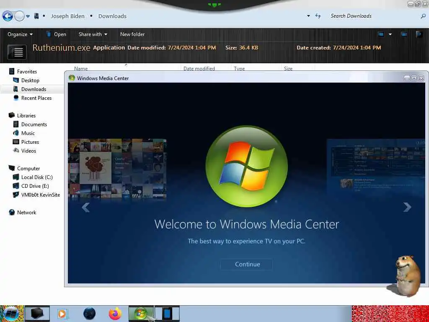Select Network in the navigation pane
This screenshot has height=322, width=429.
coord(26,213)
